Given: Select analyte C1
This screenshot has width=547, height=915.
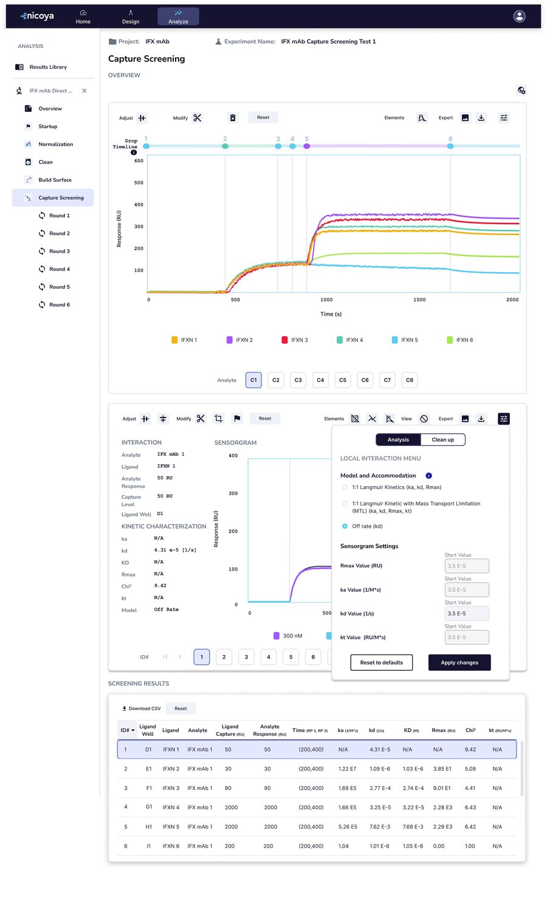Looking at the screenshot, I should pos(253,380).
